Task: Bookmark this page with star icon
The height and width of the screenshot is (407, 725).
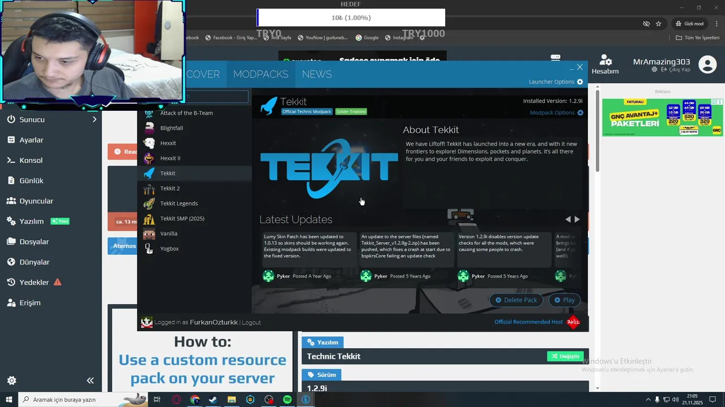Action: click(659, 24)
